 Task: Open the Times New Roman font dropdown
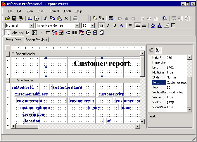(77, 25)
